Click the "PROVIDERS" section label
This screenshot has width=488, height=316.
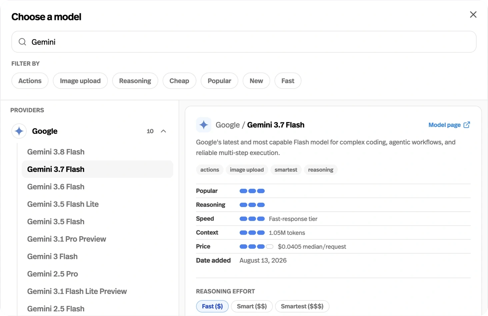coord(27,110)
